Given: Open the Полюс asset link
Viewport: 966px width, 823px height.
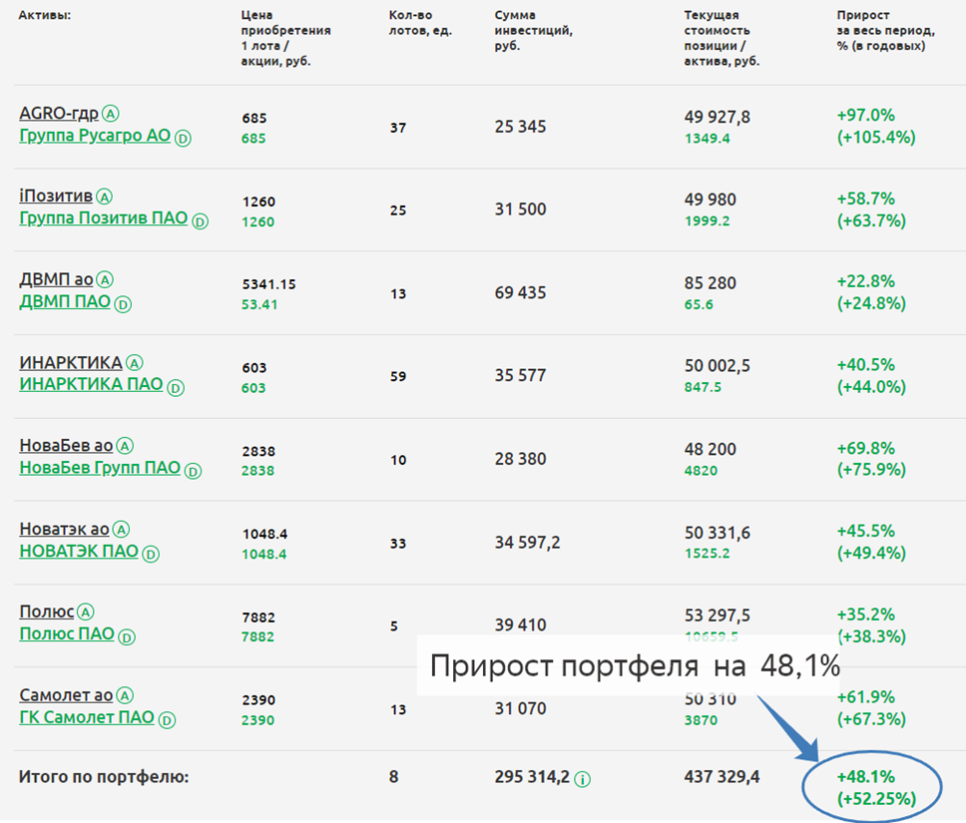Looking at the screenshot, I should [x=47, y=612].
